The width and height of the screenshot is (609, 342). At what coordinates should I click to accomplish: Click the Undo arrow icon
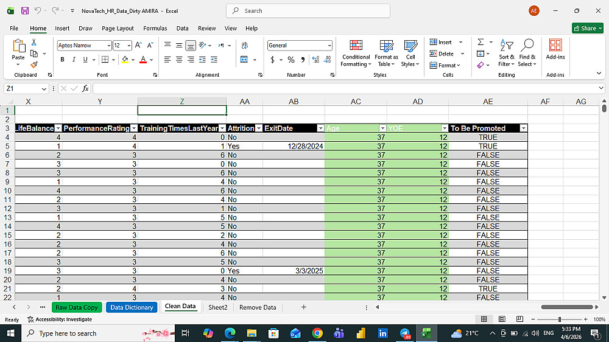click(38, 11)
